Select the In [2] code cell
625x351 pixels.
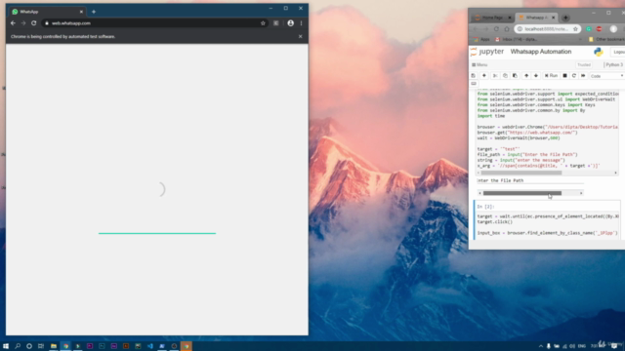pos(548,220)
